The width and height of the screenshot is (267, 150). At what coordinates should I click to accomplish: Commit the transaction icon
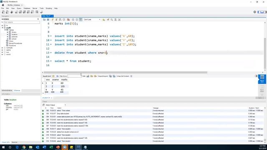pyautogui.click(x=73, y=20)
